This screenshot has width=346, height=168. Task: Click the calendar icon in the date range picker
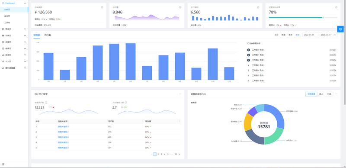pos(334,35)
